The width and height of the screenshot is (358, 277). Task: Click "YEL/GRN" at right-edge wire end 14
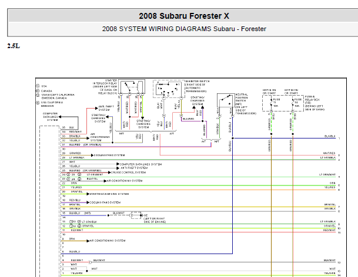[x=329, y=273]
